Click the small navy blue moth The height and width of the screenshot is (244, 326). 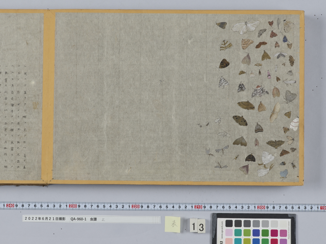(285, 39)
